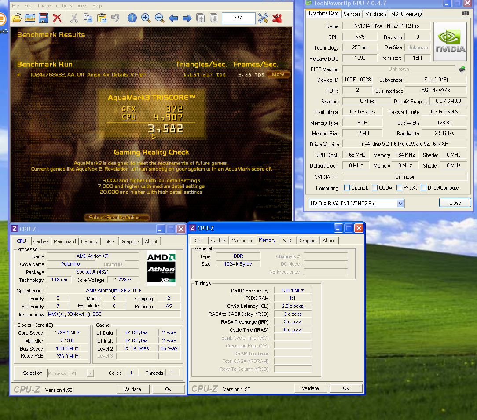Open file with the folder toolbar icon
The height and width of the screenshot is (420, 477).
coord(16,18)
